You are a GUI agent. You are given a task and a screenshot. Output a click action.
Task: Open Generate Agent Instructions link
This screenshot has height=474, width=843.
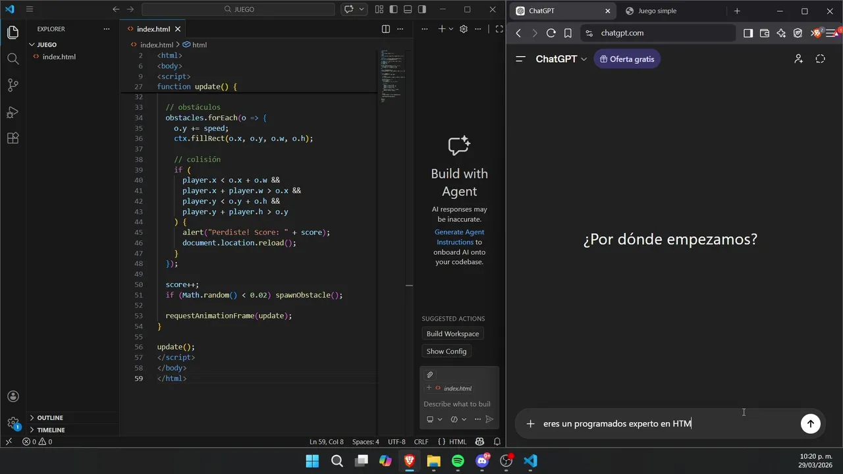click(459, 237)
